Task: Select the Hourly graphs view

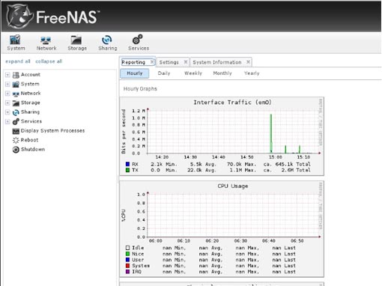Action: coord(135,73)
